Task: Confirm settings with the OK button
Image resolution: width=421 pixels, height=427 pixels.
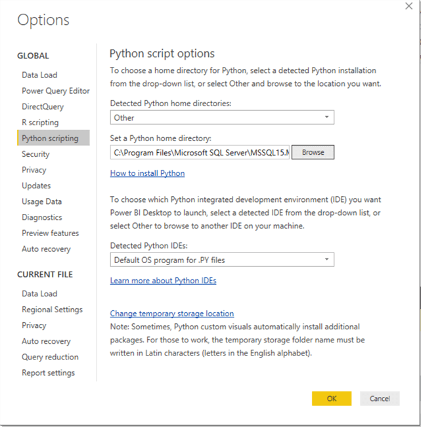Action: point(332,398)
